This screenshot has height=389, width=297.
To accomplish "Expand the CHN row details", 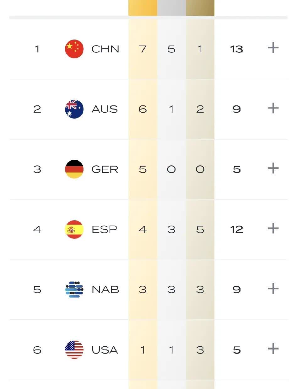I will 273,48.
